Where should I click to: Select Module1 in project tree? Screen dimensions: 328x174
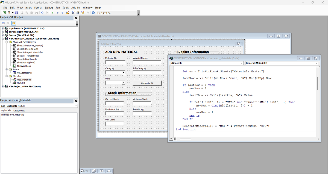[x=21, y=83]
